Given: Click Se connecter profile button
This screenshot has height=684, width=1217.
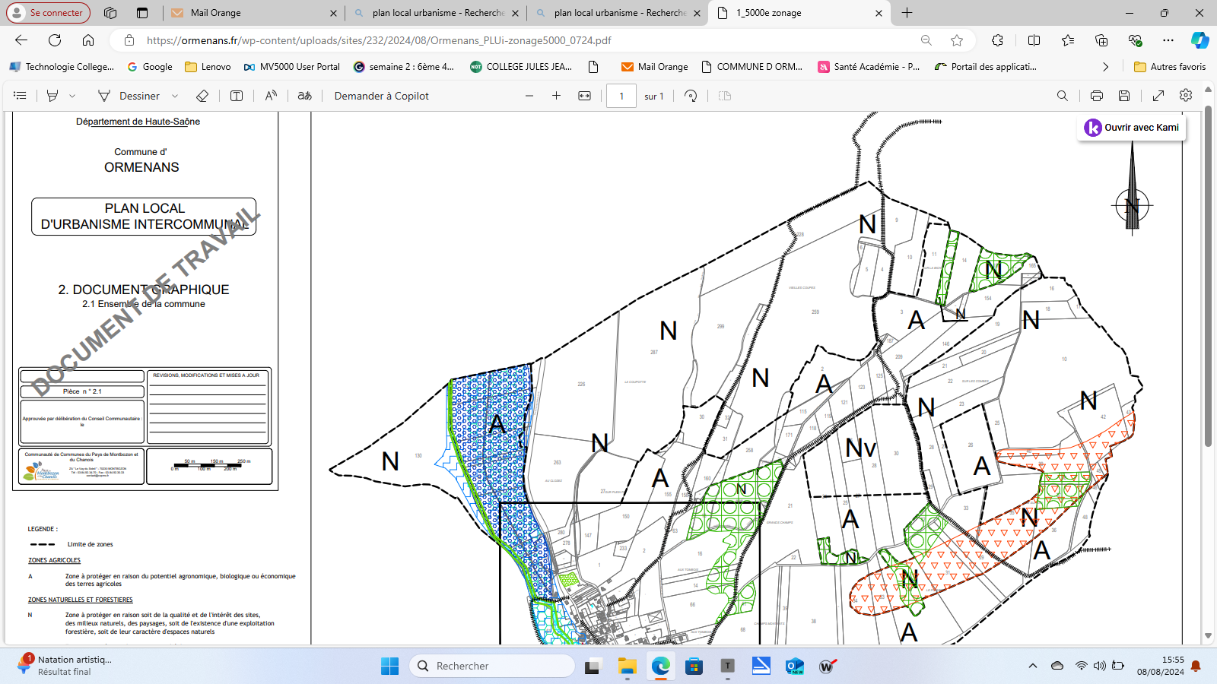Looking at the screenshot, I should (x=48, y=13).
